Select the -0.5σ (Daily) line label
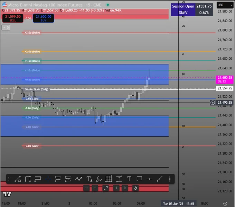The height and width of the screenshot is (207, 235). [x=32, y=98]
